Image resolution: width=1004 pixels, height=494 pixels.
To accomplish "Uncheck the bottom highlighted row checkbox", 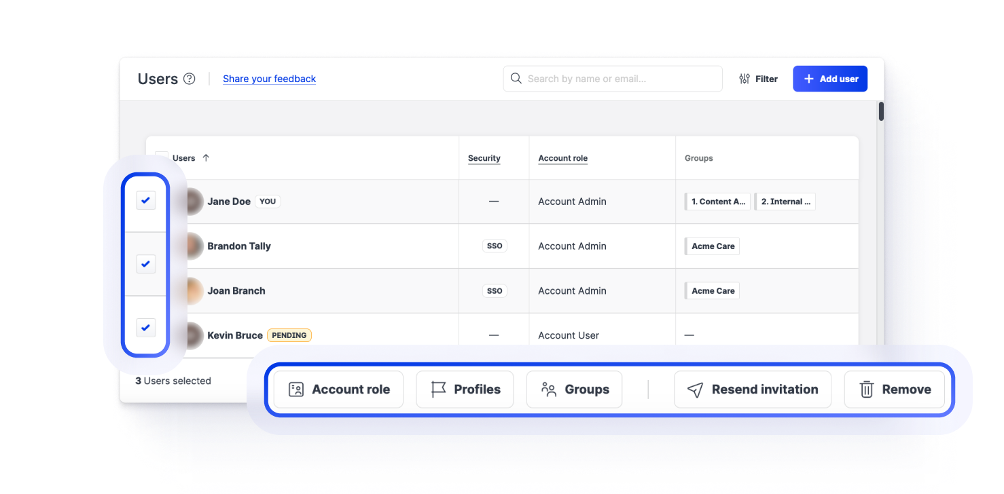I will pyautogui.click(x=145, y=328).
